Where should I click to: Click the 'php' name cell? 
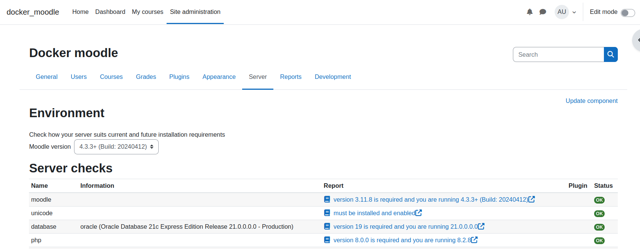click(x=36, y=240)
